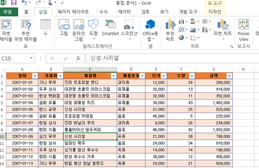This screenshot has height=168, width=259.
Task: Open Power View report
Action: (x=244, y=30)
